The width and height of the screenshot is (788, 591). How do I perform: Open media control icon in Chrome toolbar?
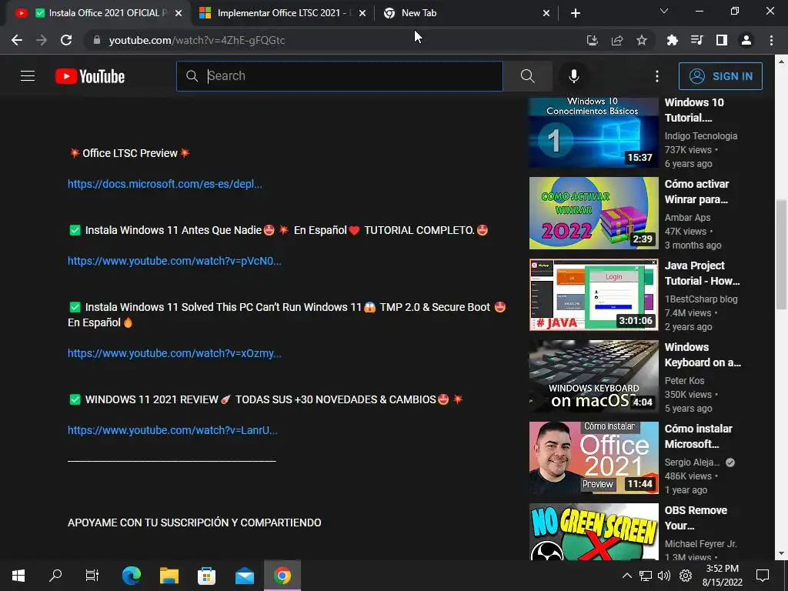pos(696,40)
